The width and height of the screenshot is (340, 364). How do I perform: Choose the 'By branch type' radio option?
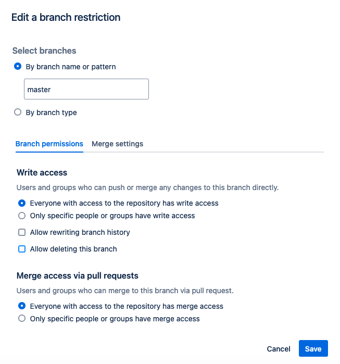(x=18, y=112)
